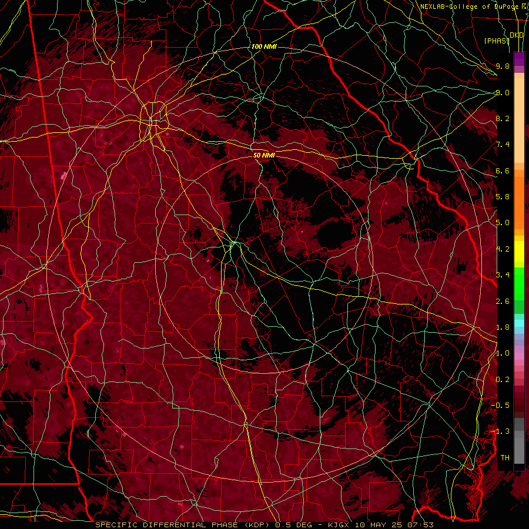This screenshot has height=529, width=529.
Task: Click the cyan band of the color bar
Action: pyautogui.click(x=519, y=323)
